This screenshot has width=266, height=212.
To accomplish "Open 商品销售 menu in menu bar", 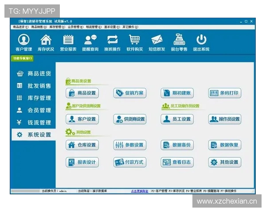I will pyautogui.click(x=39, y=27).
